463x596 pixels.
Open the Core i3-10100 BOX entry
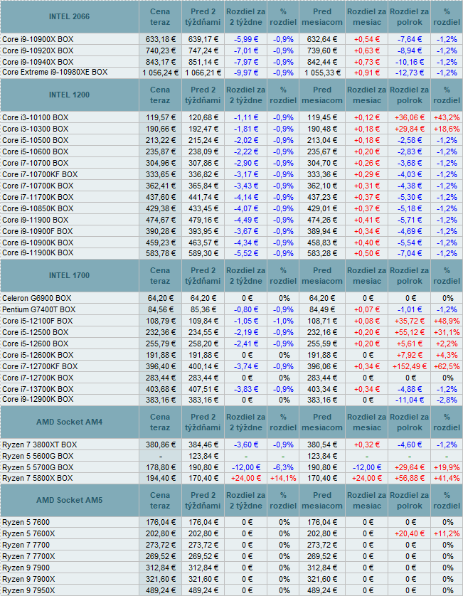(x=35, y=117)
